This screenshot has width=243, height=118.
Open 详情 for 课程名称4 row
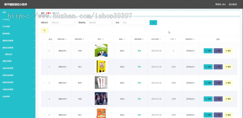click(208, 99)
